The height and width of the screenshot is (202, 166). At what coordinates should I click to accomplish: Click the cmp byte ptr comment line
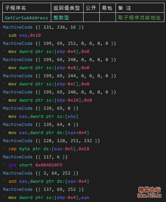(49, 149)
